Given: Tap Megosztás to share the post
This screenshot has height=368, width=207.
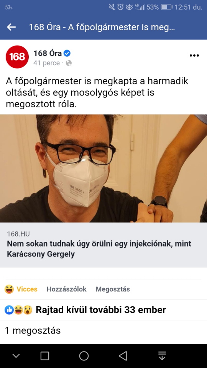Looking at the screenshot, I should (113, 289).
